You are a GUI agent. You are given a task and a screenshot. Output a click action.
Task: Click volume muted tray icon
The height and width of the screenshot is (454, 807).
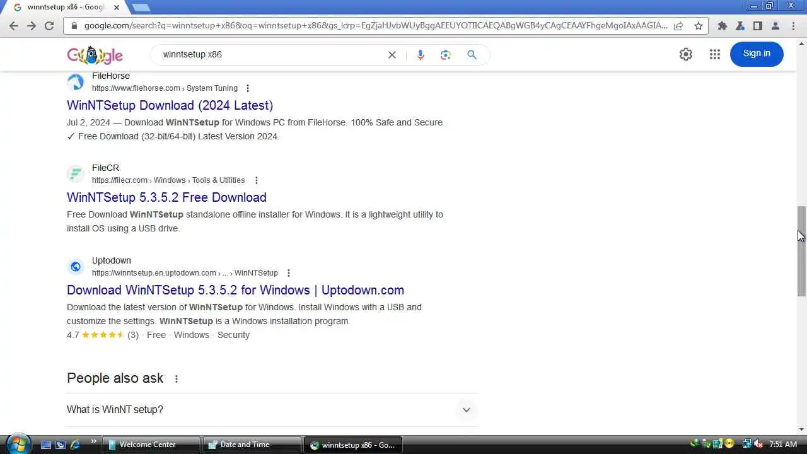pyautogui.click(x=758, y=445)
